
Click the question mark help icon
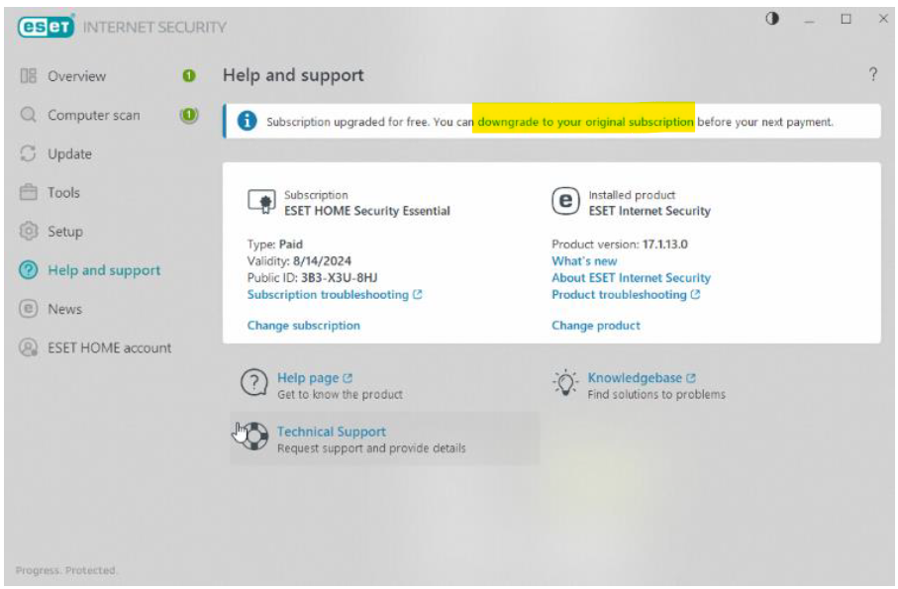[872, 75]
